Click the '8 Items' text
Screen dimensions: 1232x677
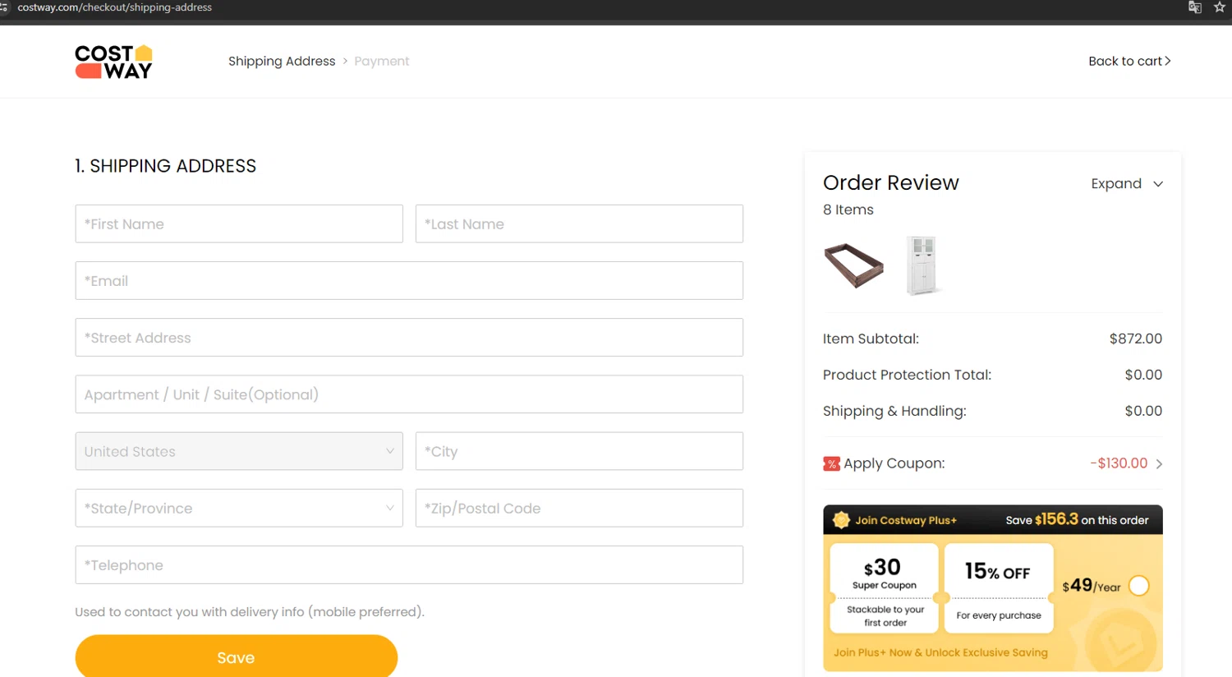(x=848, y=210)
